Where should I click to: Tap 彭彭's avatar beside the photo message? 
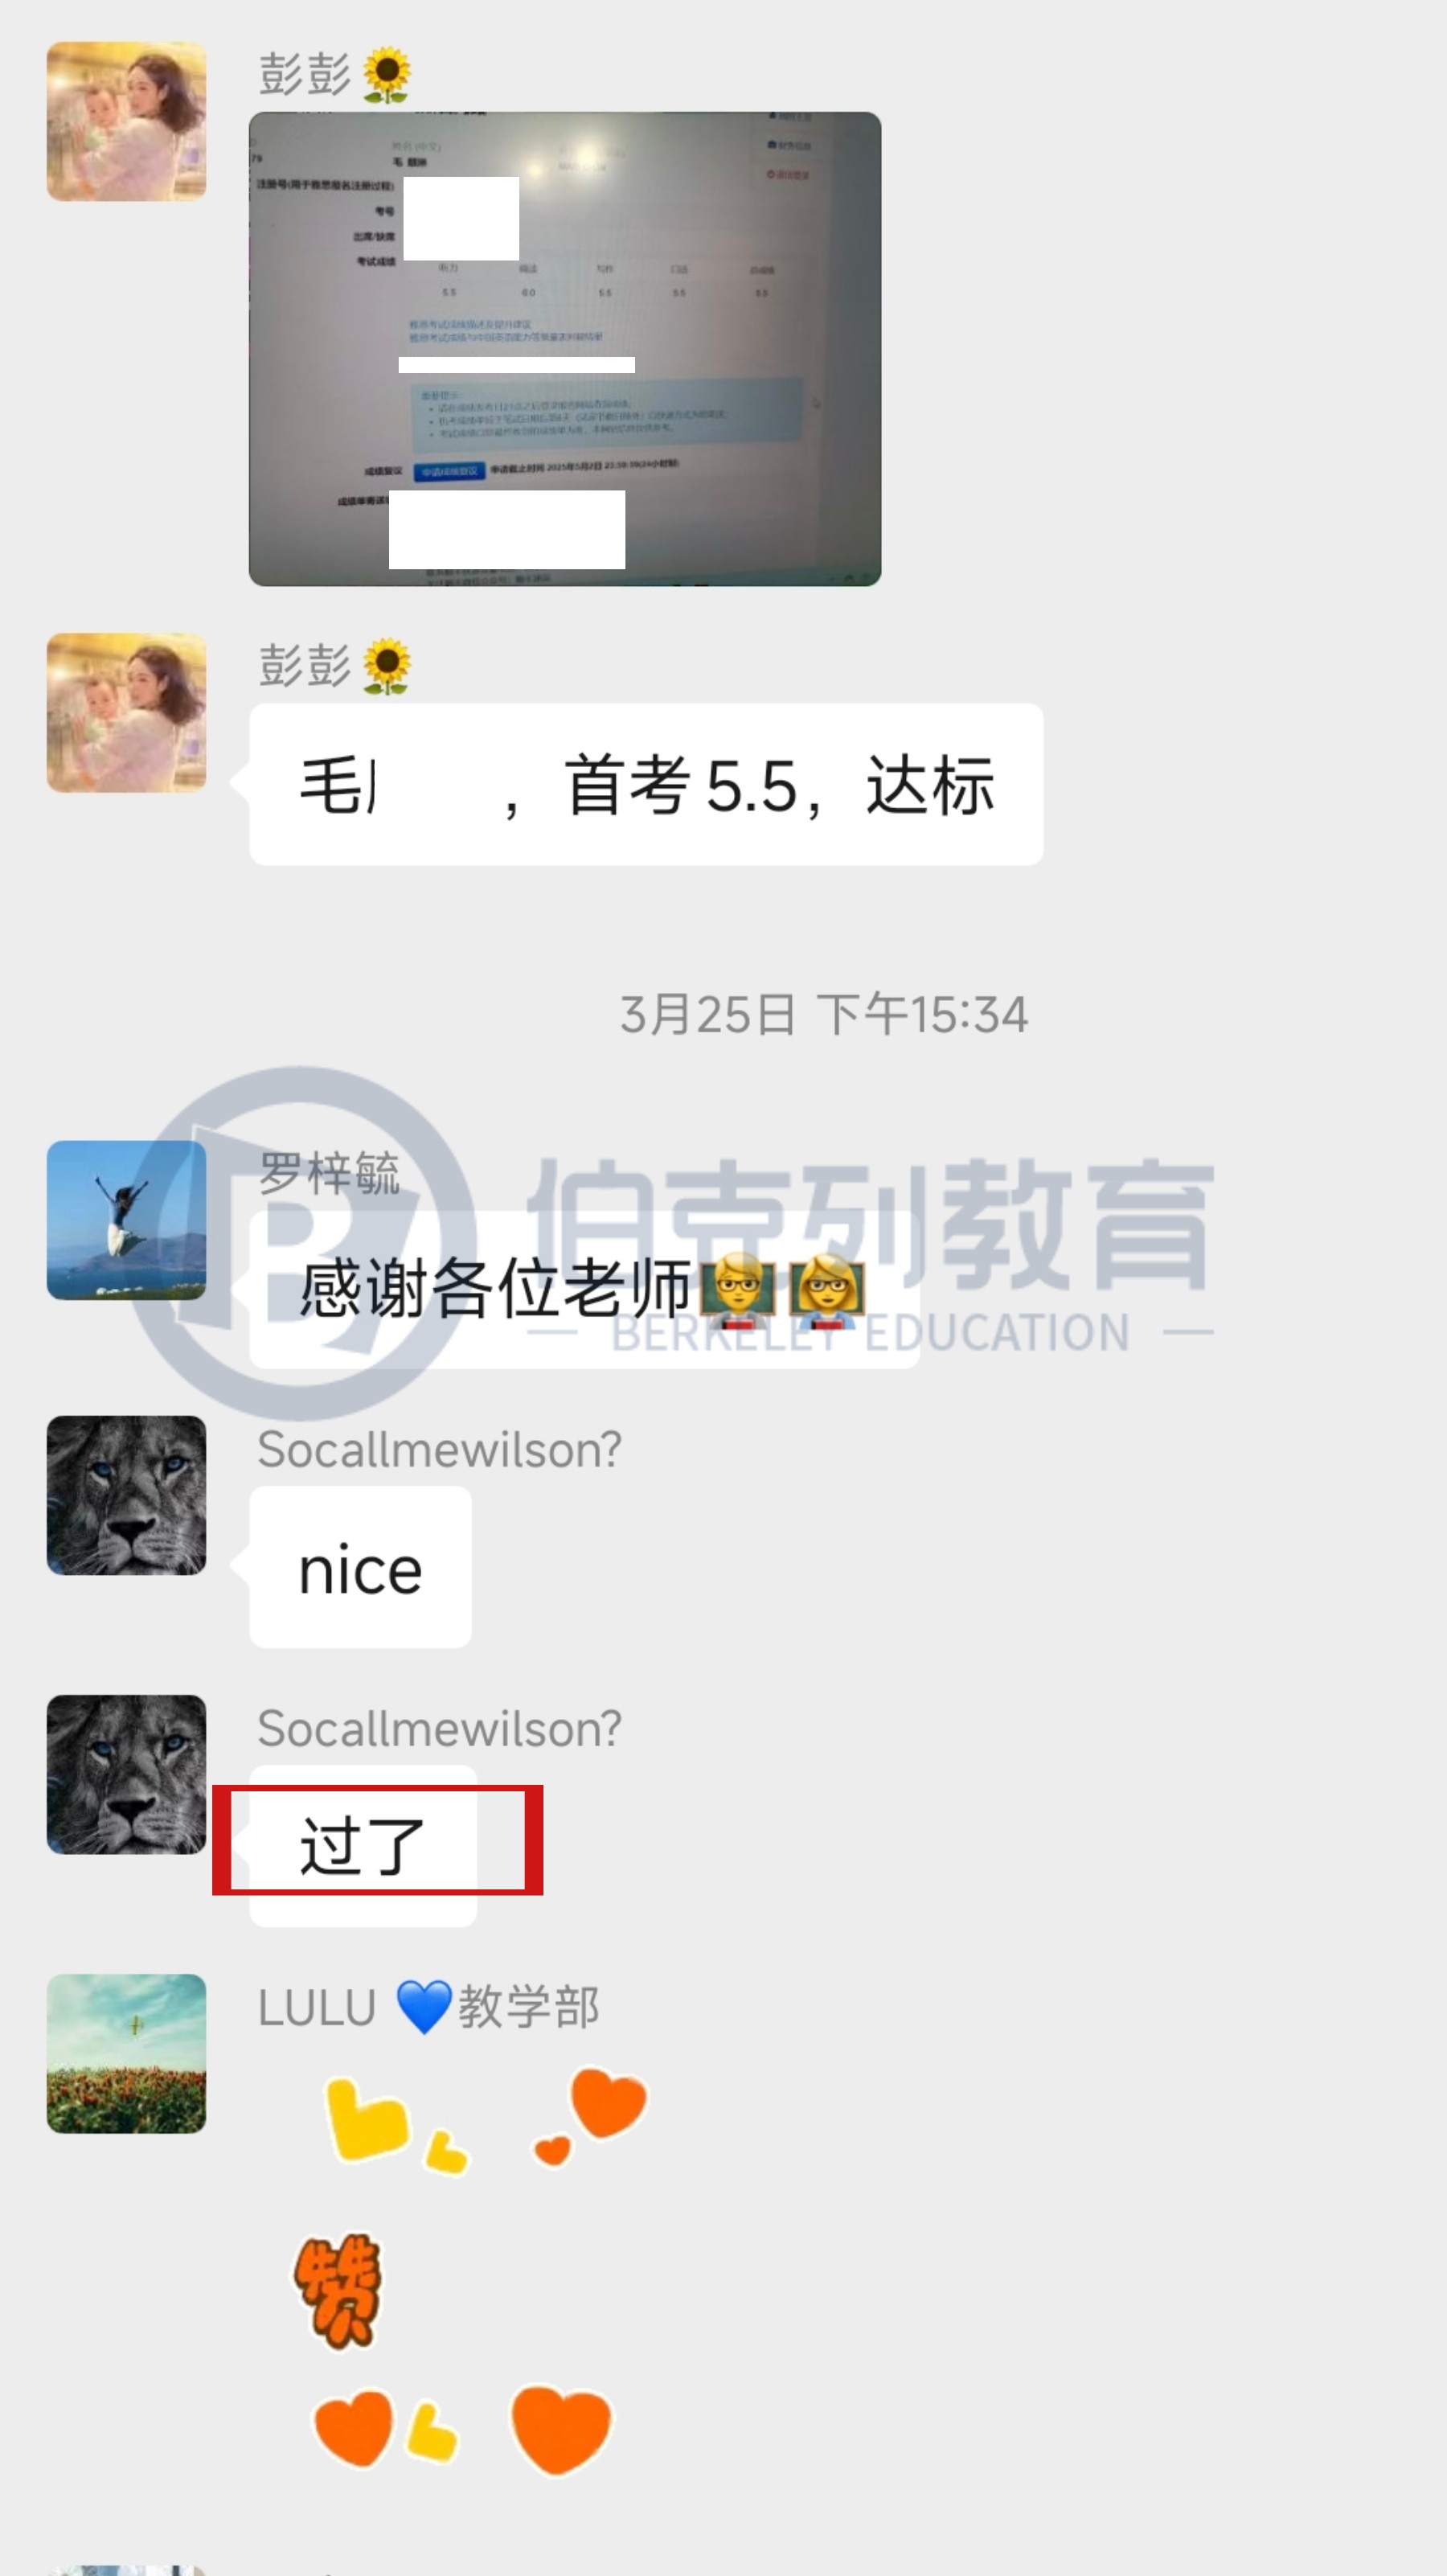click(x=127, y=121)
